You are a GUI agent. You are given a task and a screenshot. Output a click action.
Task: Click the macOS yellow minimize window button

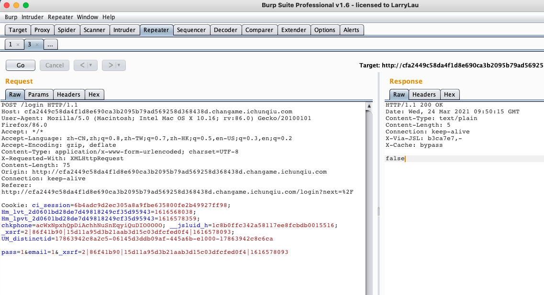tap(16, 5)
